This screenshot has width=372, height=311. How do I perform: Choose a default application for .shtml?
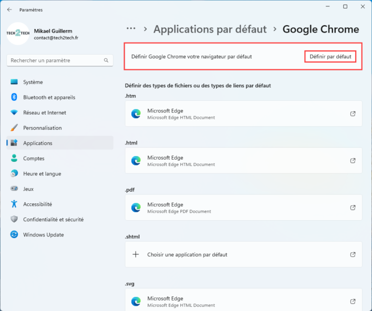(x=243, y=254)
